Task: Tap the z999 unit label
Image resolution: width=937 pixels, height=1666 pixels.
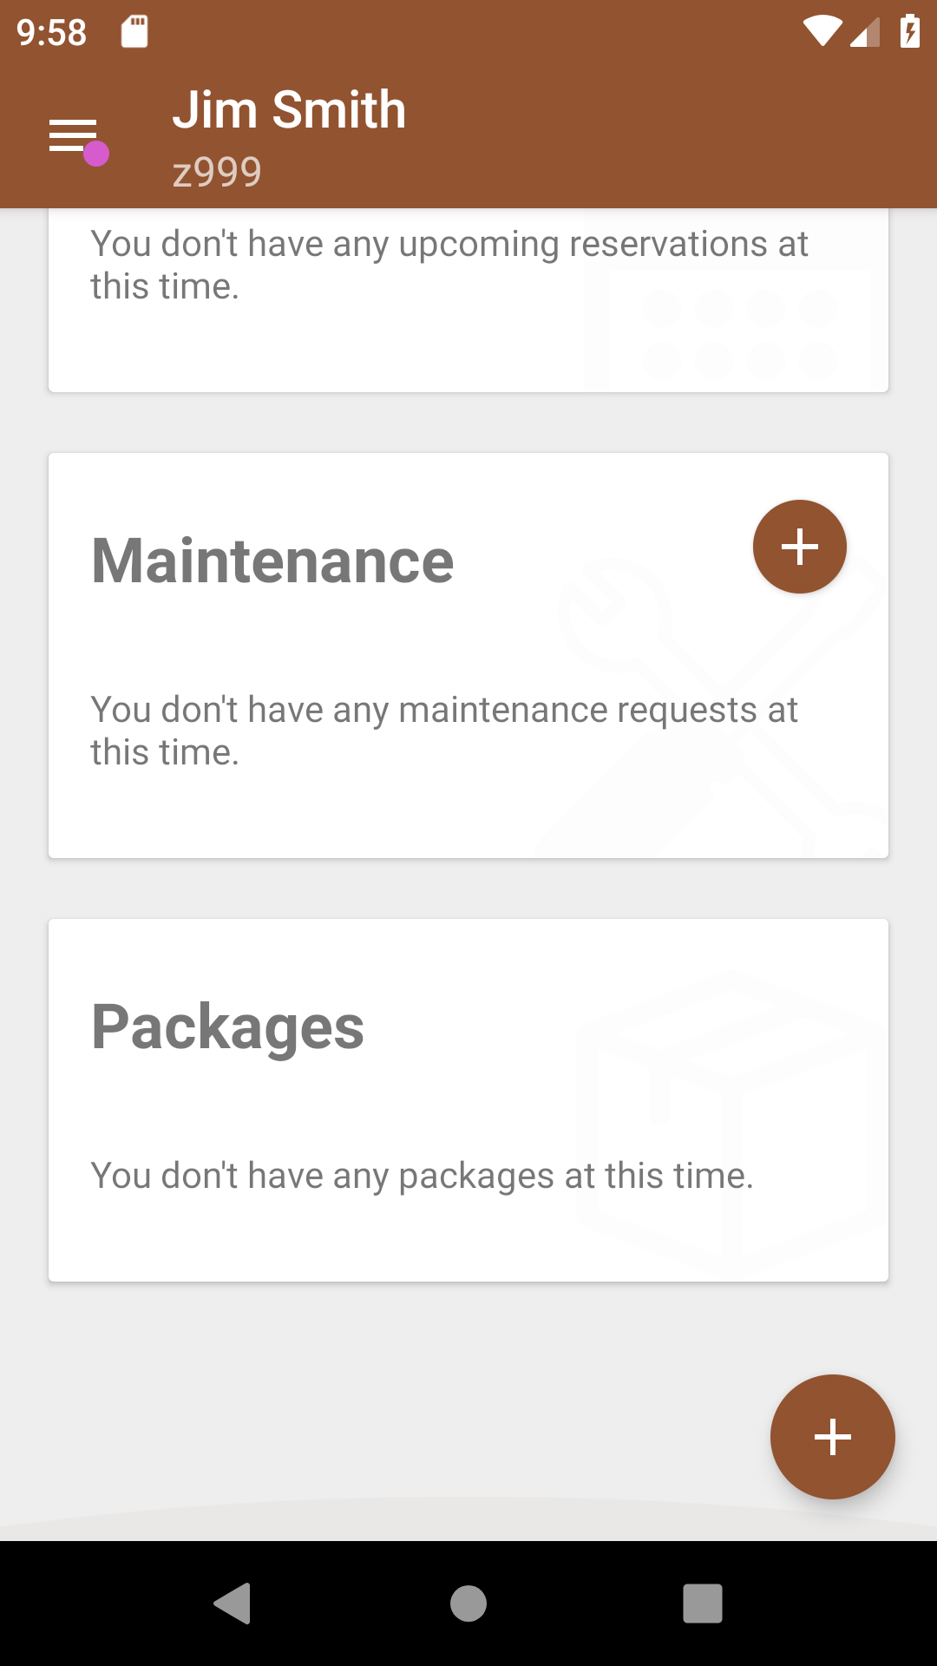Action: pyautogui.click(x=217, y=172)
